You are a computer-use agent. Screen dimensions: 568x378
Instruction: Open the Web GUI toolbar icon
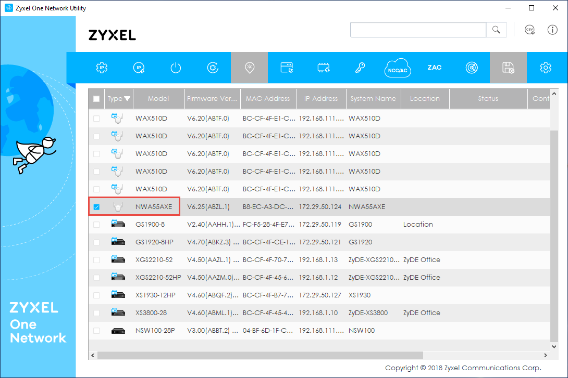pos(287,68)
